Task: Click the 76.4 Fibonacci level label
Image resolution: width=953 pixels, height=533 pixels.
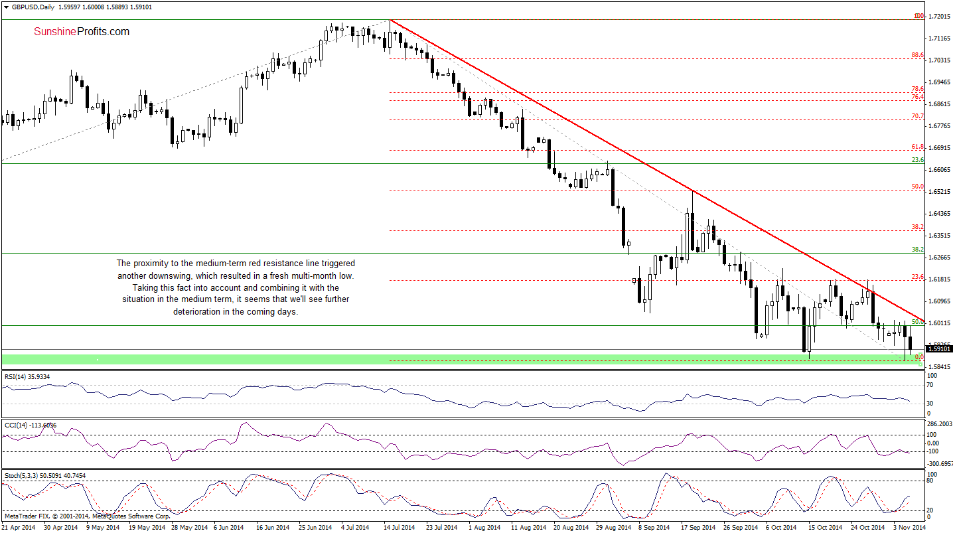Action: 917,97
